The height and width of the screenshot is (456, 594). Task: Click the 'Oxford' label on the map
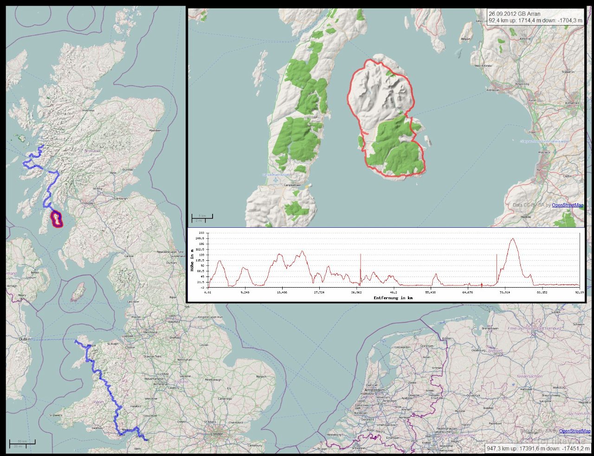coord(181,422)
